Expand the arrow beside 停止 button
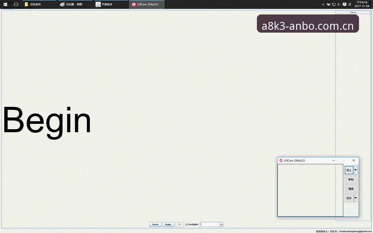This screenshot has height=233, width=373. (356, 170)
